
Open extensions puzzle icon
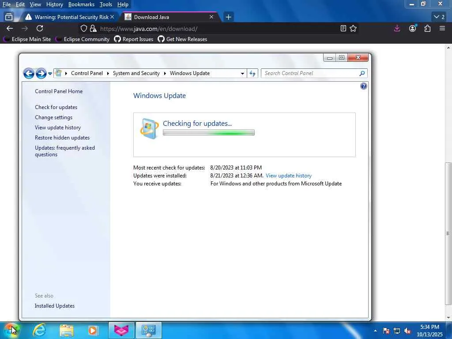click(x=427, y=29)
